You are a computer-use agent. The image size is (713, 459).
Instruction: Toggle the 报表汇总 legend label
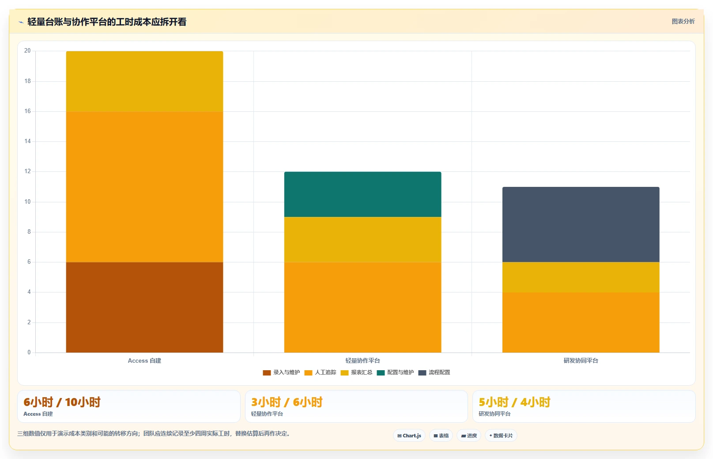[362, 372]
